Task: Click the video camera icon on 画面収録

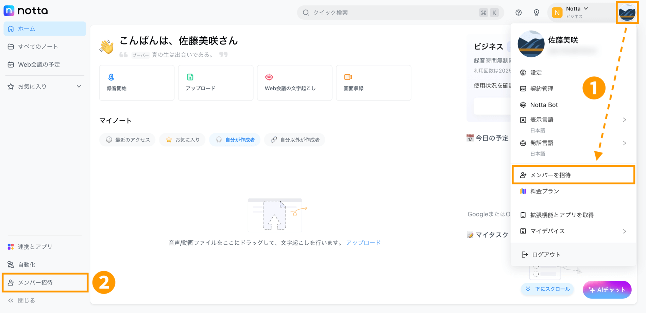Action: coord(348,77)
